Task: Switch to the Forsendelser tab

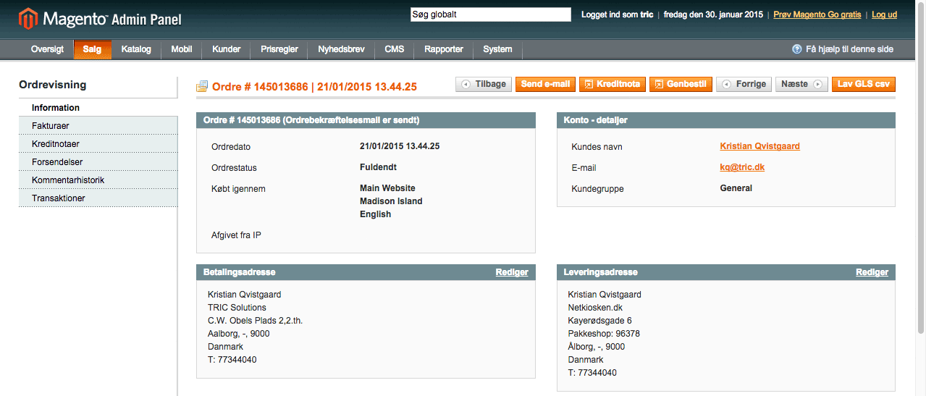Action: tap(57, 162)
